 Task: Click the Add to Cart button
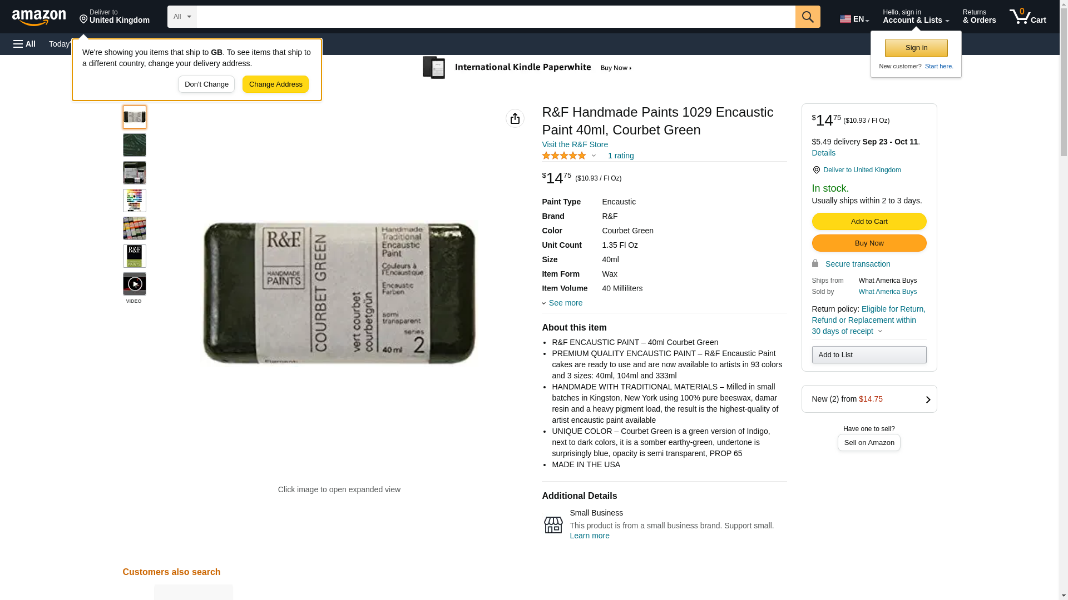tap(869, 222)
